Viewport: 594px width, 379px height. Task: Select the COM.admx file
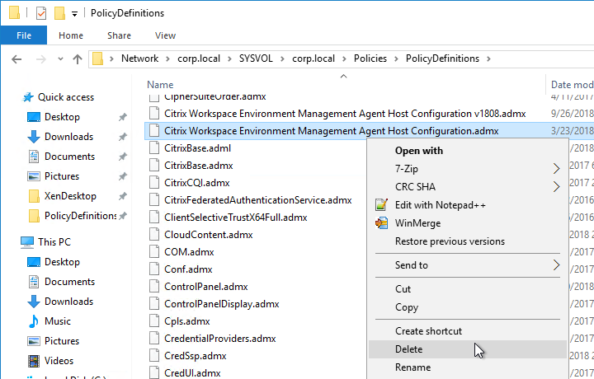click(x=189, y=252)
